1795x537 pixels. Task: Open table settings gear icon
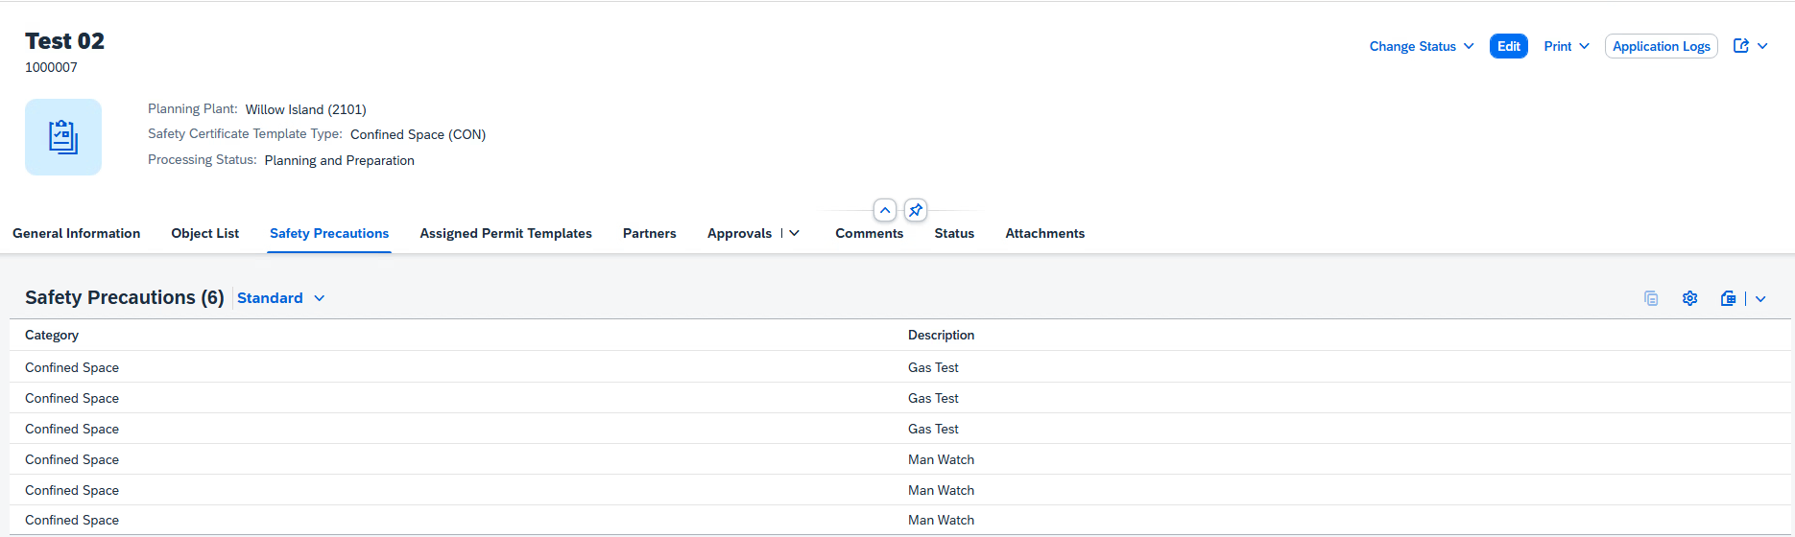(x=1690, y=298)
